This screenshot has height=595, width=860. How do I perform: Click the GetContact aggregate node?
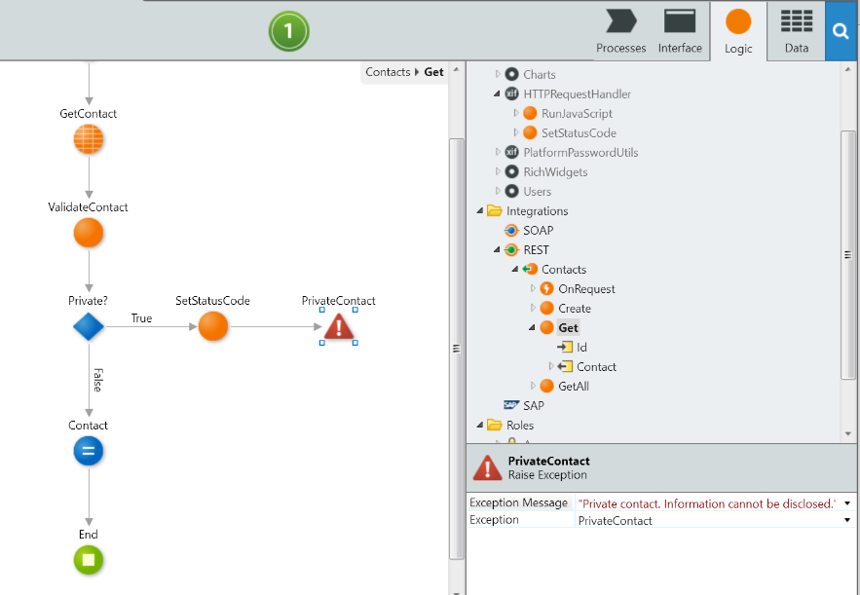(x=89, y=140)
